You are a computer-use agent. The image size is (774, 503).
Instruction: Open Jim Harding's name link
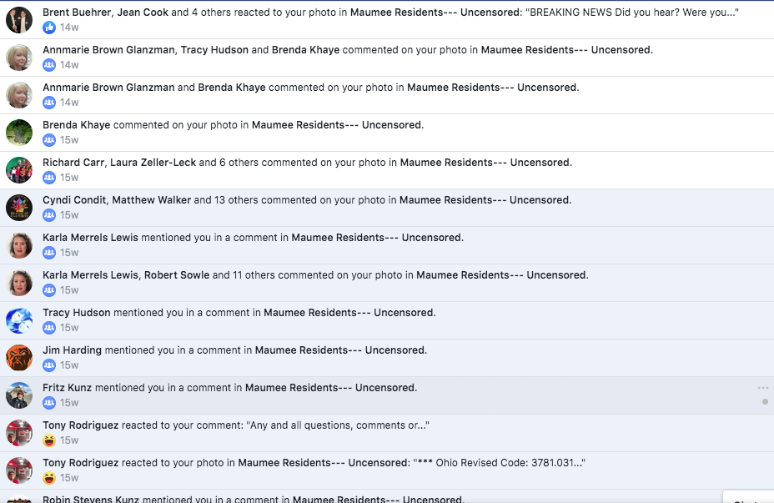click(72, 350)
